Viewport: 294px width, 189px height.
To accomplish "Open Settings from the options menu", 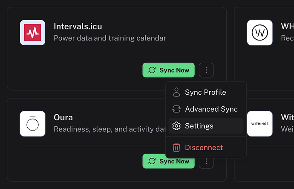I will tap(199, 126).
